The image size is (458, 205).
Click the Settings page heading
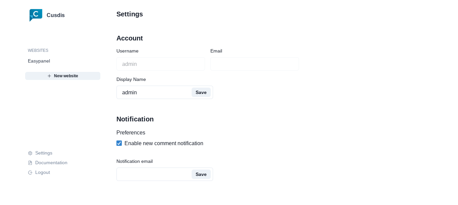pyautogui.click(x=130, y=14)
